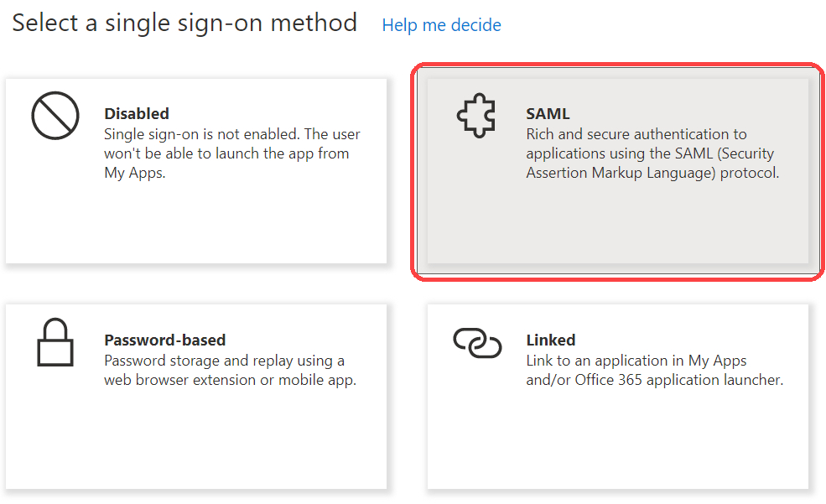Click the 'Assertion Markup Language' text line
This screenshot has height=504, width=826.
click(x=652, y=174)
